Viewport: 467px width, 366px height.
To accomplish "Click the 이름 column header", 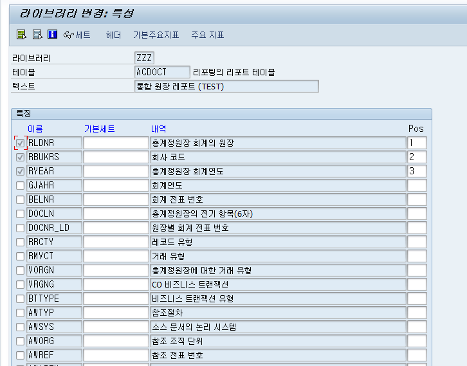I will click(35, 129).
